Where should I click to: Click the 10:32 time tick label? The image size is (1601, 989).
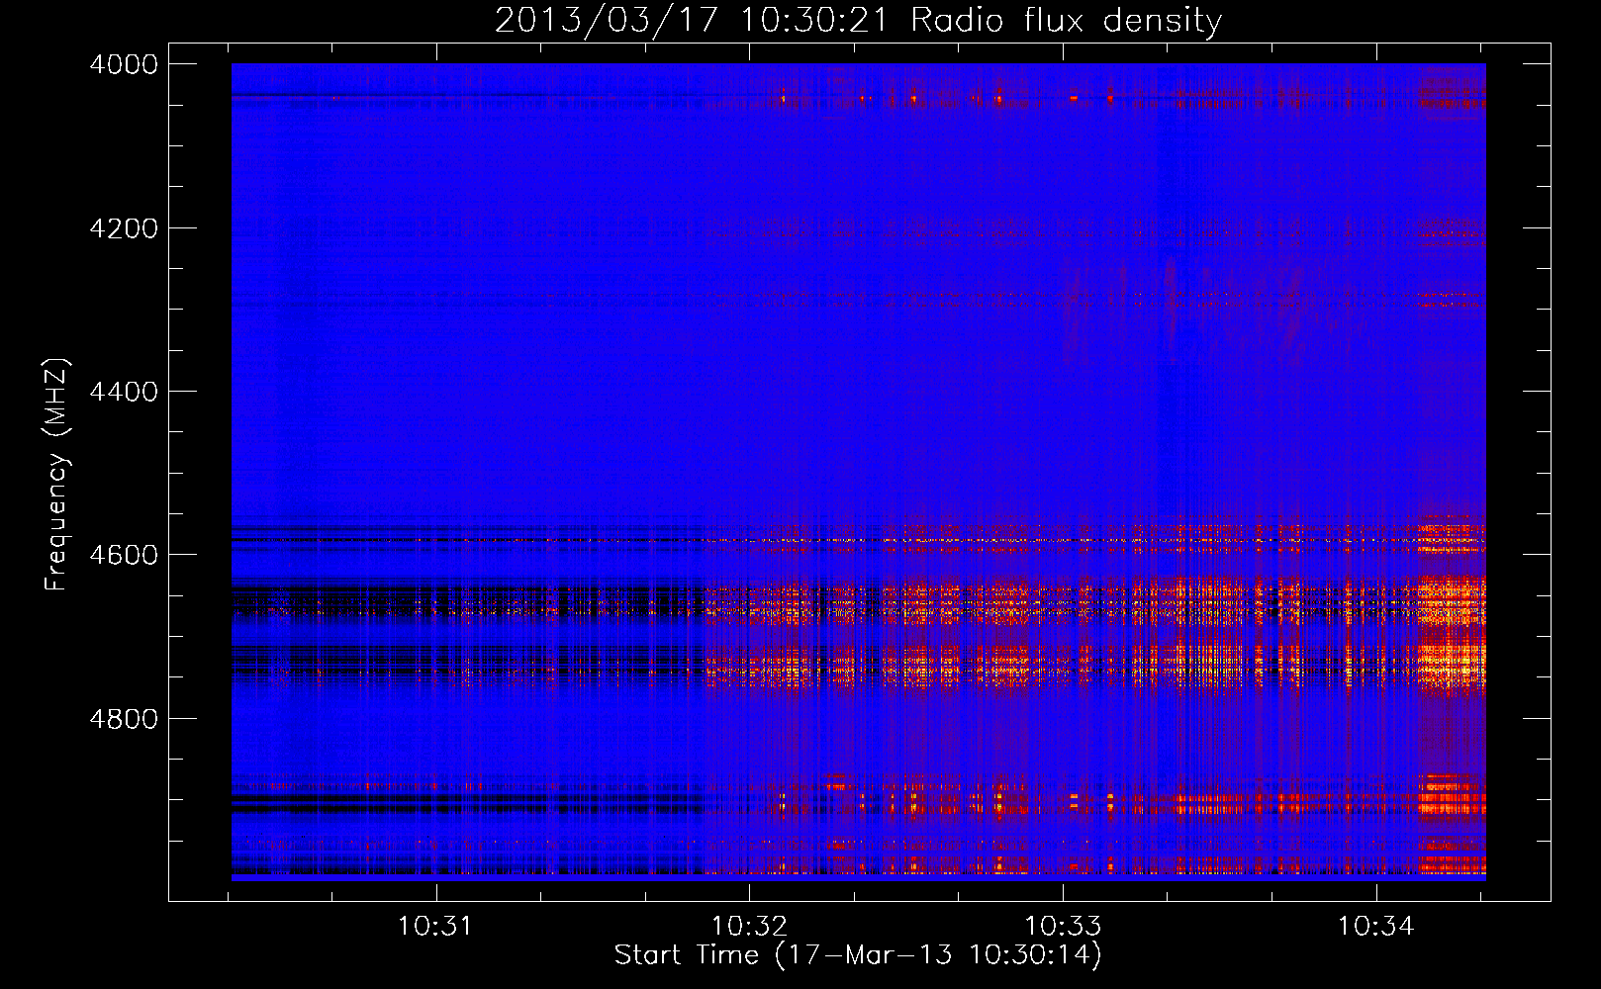749,927
